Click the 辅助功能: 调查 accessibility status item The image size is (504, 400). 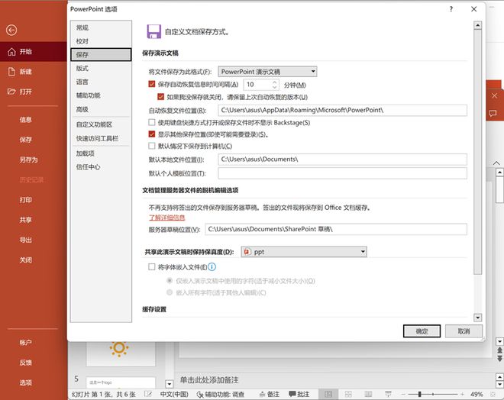(221, 394)
